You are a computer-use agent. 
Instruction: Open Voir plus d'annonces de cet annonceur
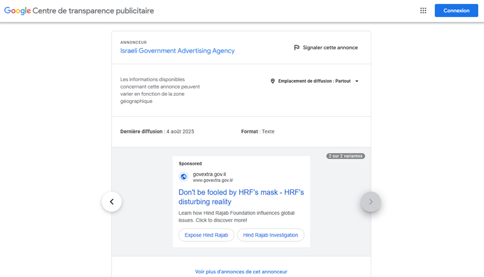point(241,272)
